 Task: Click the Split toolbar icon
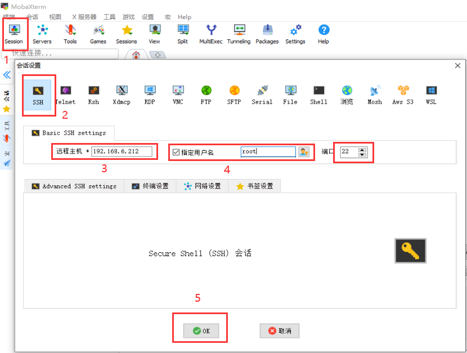tap(182, 34)
